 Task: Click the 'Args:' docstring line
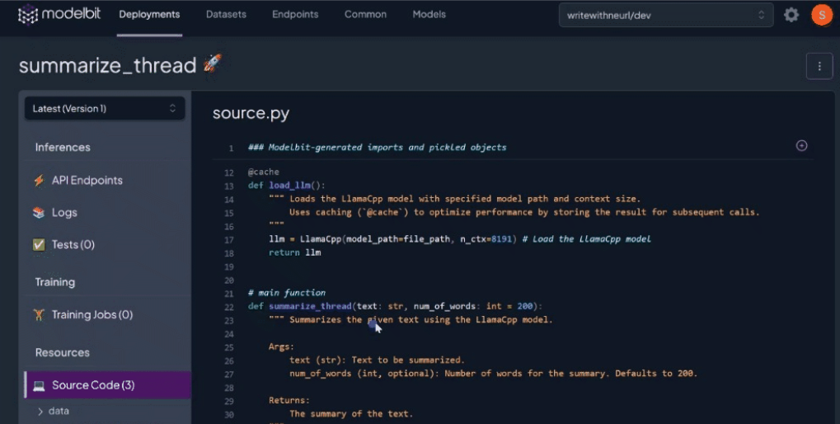point(281,346)
